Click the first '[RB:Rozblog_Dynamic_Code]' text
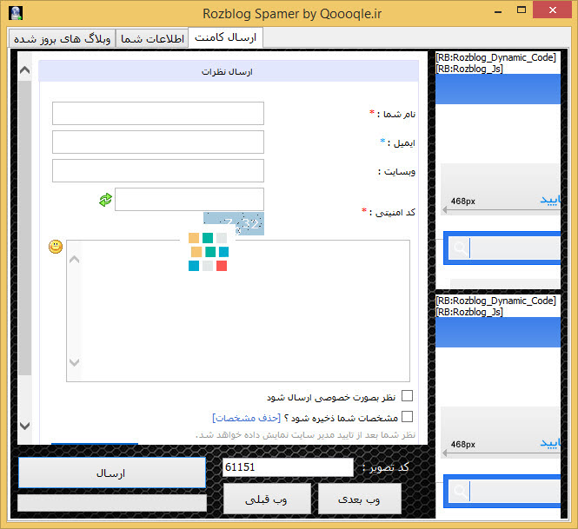Viewport: 578px width, 529px height. point(495,57)
